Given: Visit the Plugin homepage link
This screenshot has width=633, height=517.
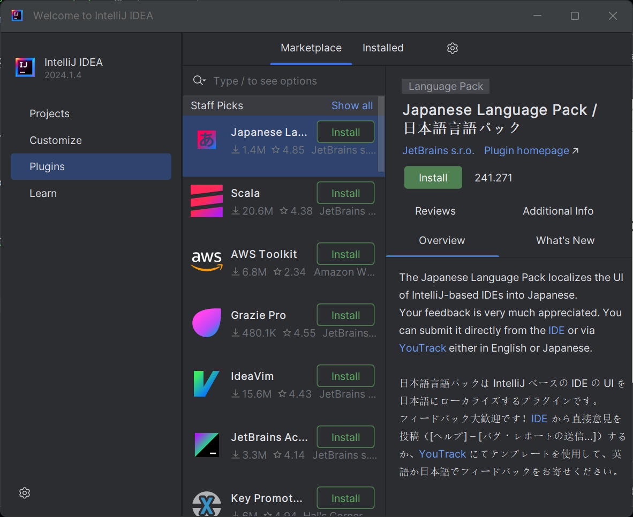Looking at the screenshot, I should tap(526, 150).
